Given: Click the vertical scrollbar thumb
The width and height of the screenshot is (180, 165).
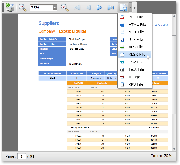Looking at the screenshot, I should 174,75.
